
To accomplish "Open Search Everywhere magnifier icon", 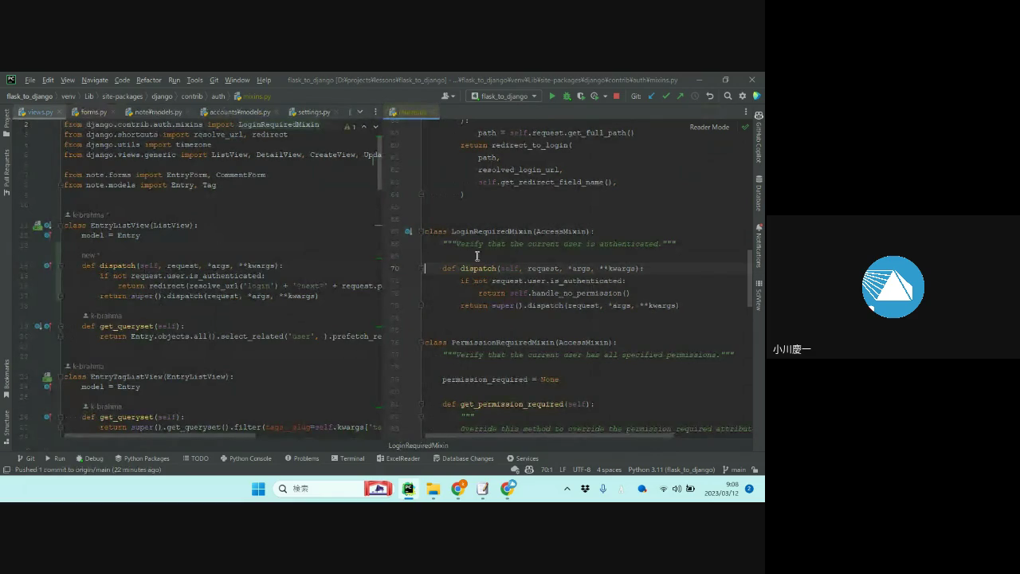I will 728,96.
